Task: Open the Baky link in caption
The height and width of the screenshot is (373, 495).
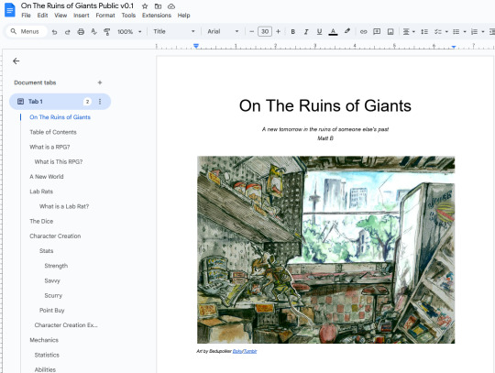Action: pyautogui.click(x=237, y=351)
